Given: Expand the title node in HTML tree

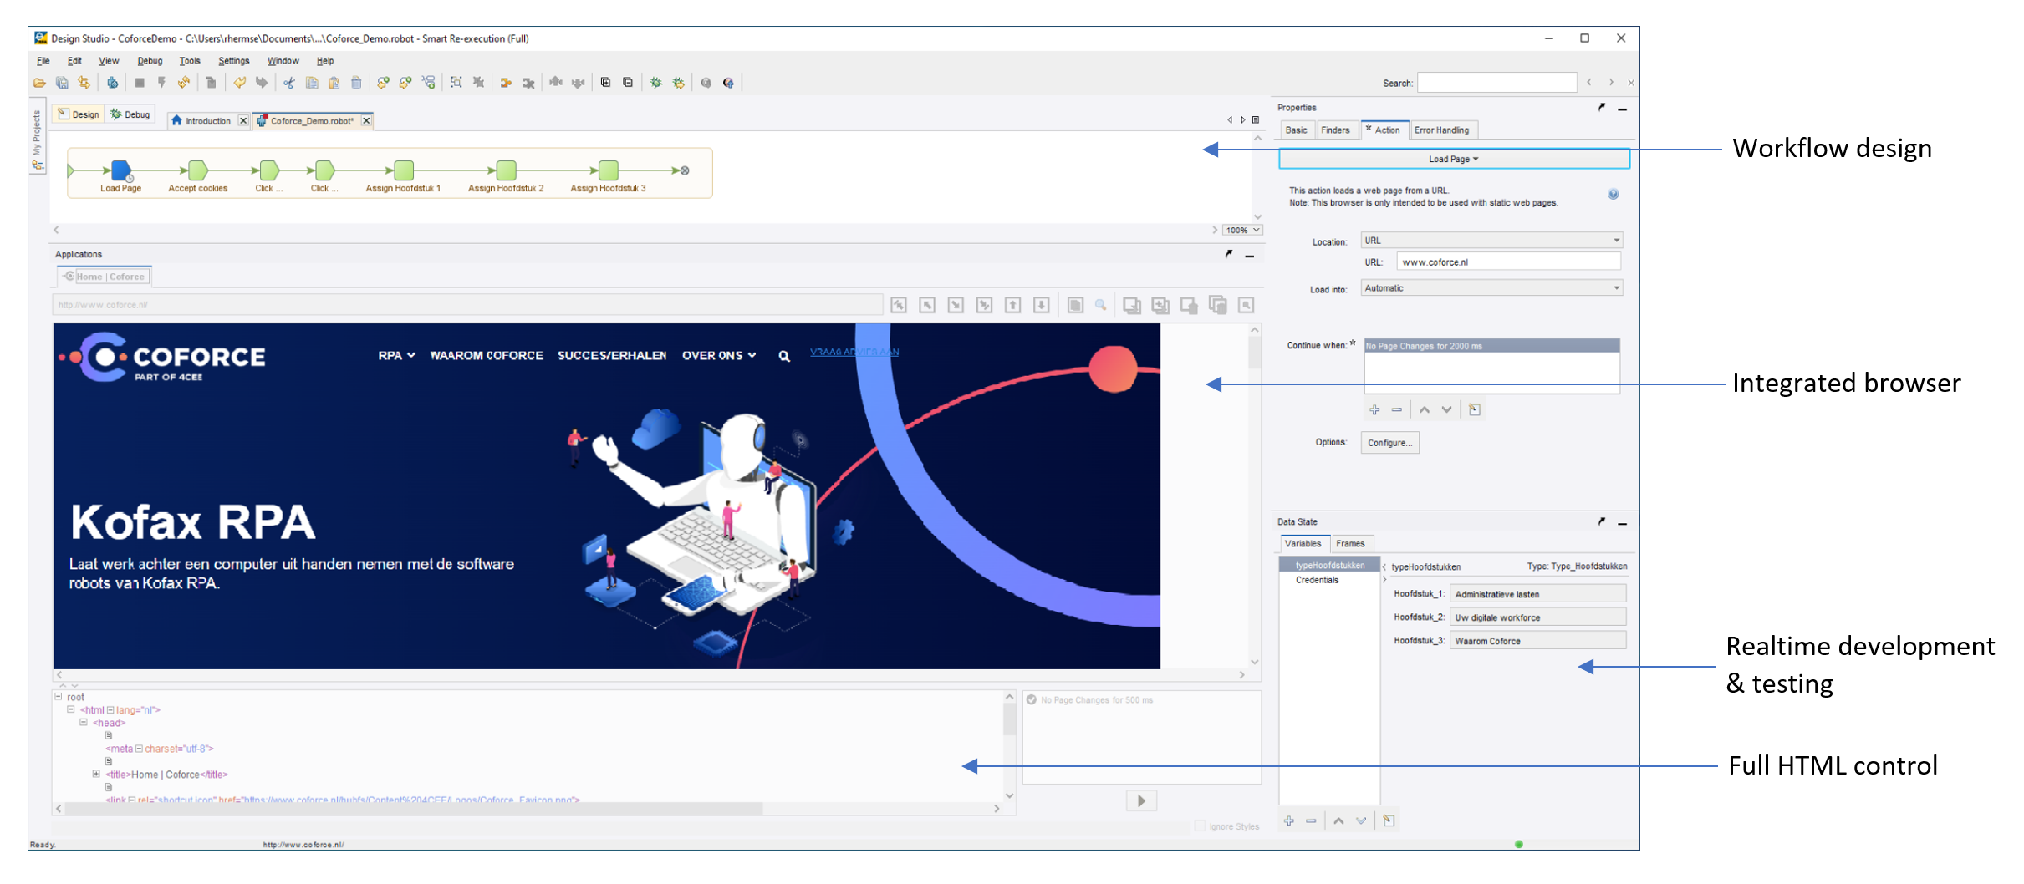Looking at the screenshot, I should [96, 775].
